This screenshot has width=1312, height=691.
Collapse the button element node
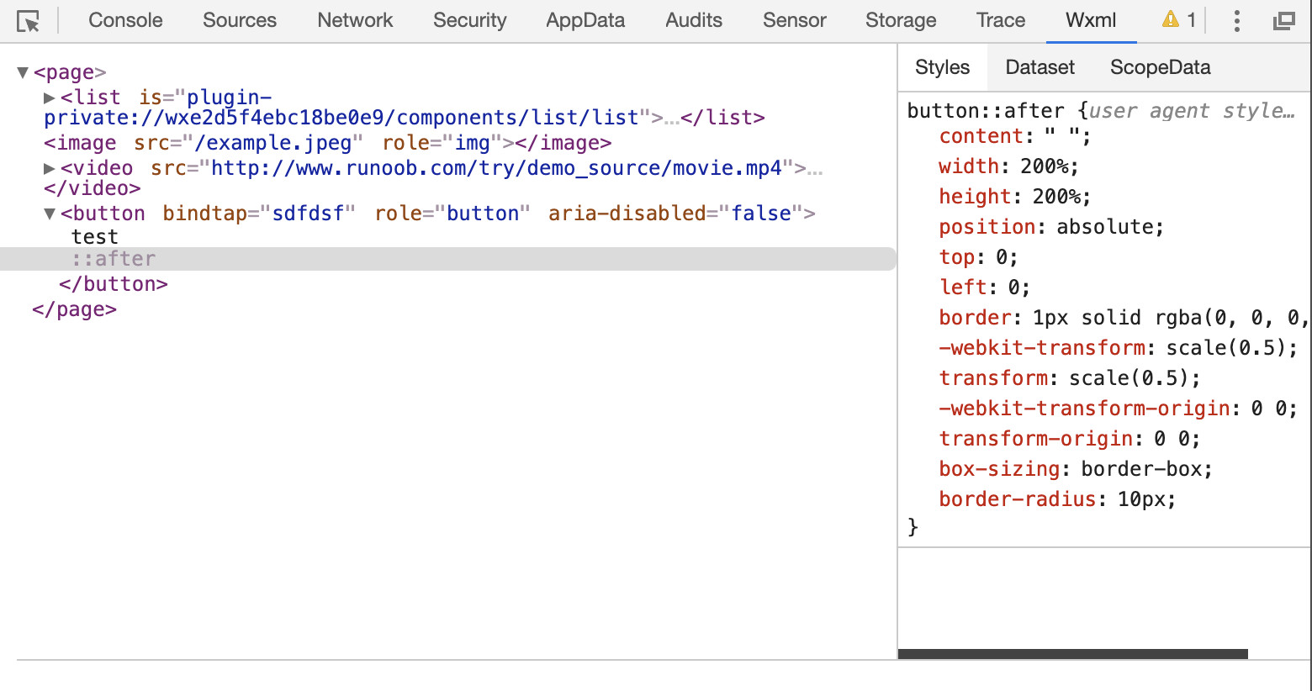[50, 214]
